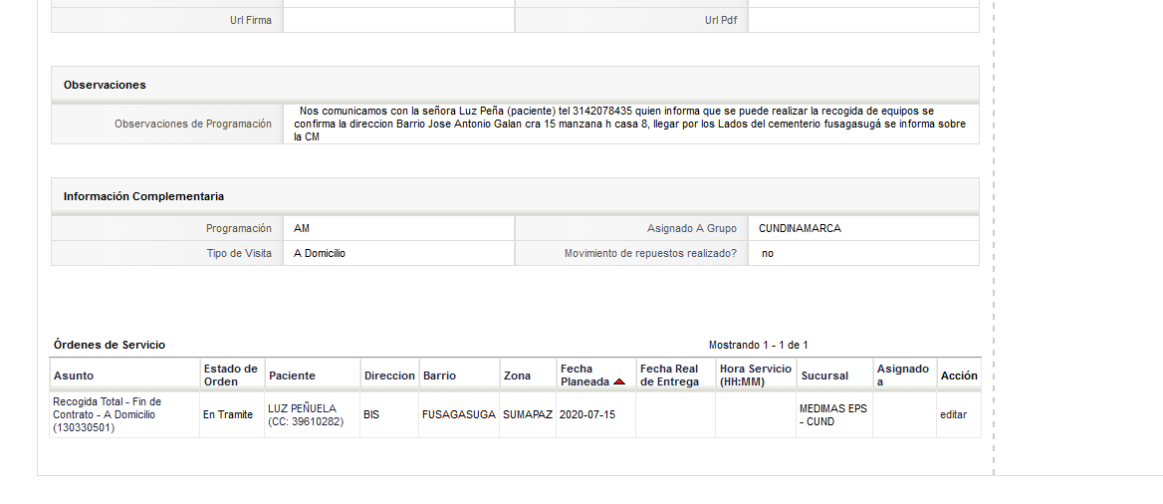This screenshot has width=1163, height=504.
Task: Sort table by Sucursal column header
Action: (824, 376)
